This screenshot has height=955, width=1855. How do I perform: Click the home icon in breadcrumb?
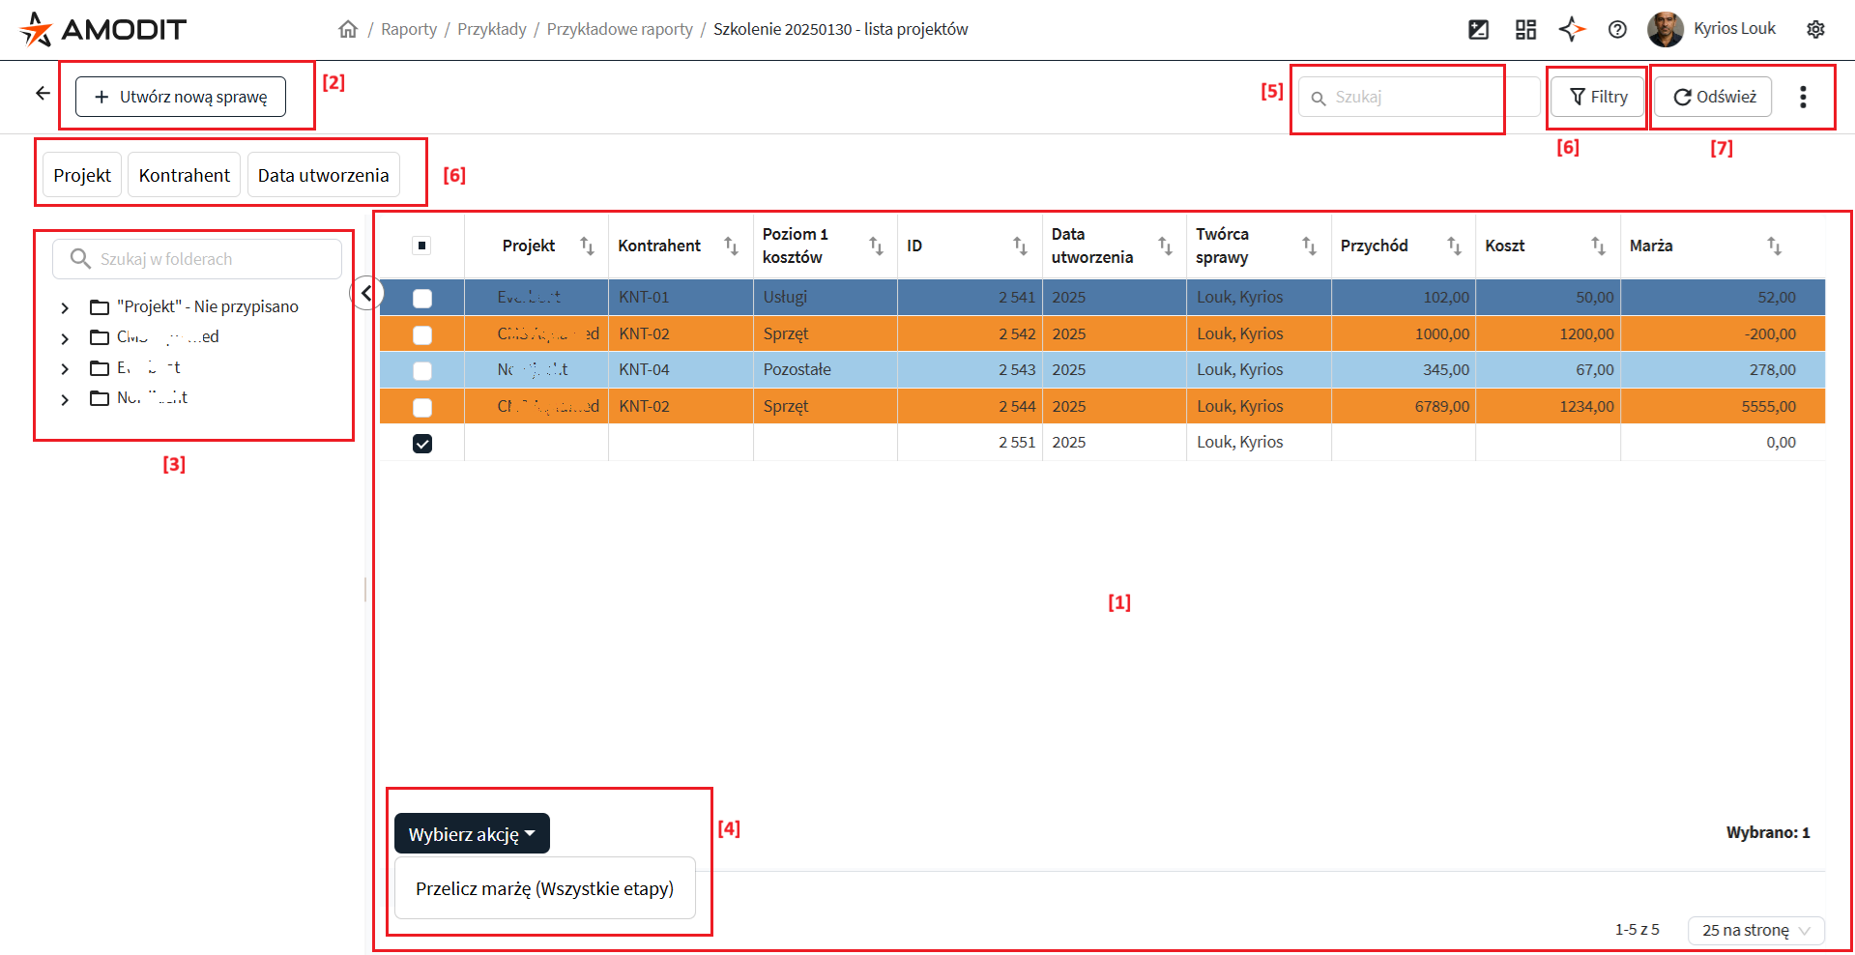(348, 29)
